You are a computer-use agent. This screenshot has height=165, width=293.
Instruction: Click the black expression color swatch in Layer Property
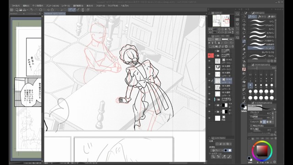tap(226, 150)
